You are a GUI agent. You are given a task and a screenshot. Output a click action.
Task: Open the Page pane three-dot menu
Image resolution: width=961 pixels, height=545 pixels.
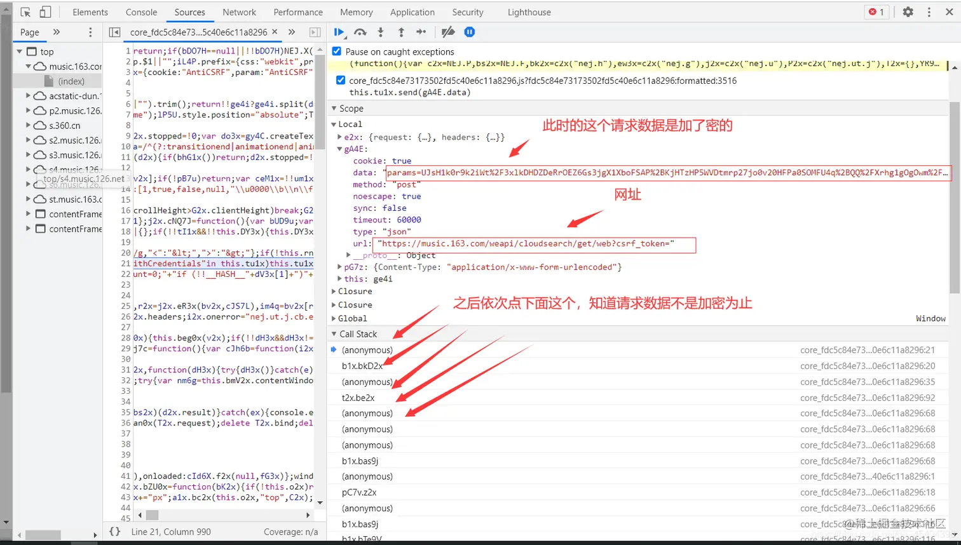tap(90, 32)
